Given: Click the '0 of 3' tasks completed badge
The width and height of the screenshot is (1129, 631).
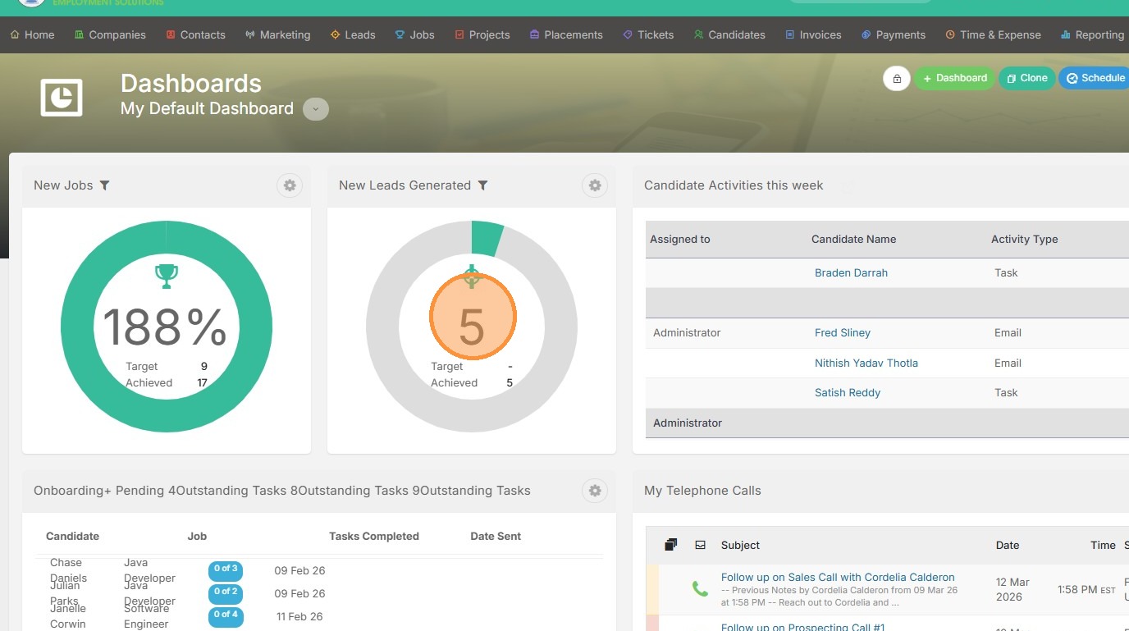Looking at the screenshot, I should [226, 569].
